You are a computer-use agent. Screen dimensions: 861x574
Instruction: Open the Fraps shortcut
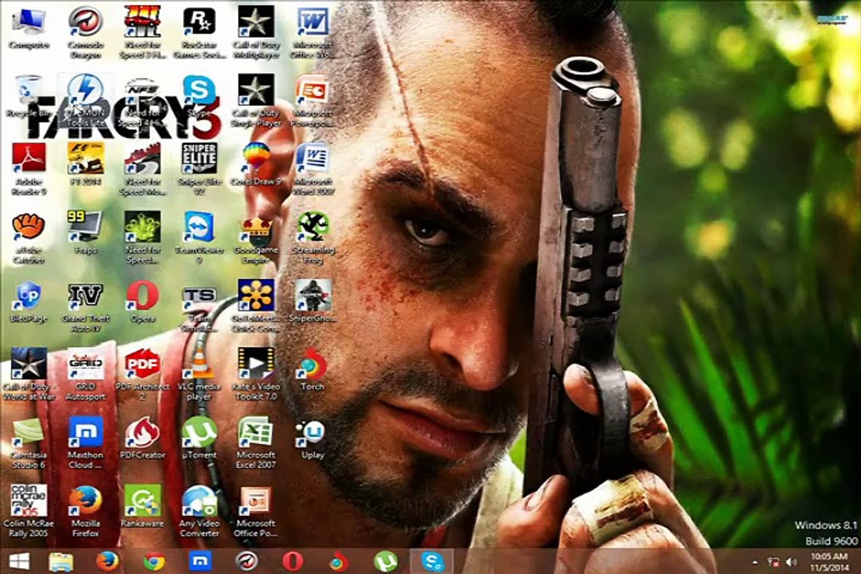(x=85, y=234)
